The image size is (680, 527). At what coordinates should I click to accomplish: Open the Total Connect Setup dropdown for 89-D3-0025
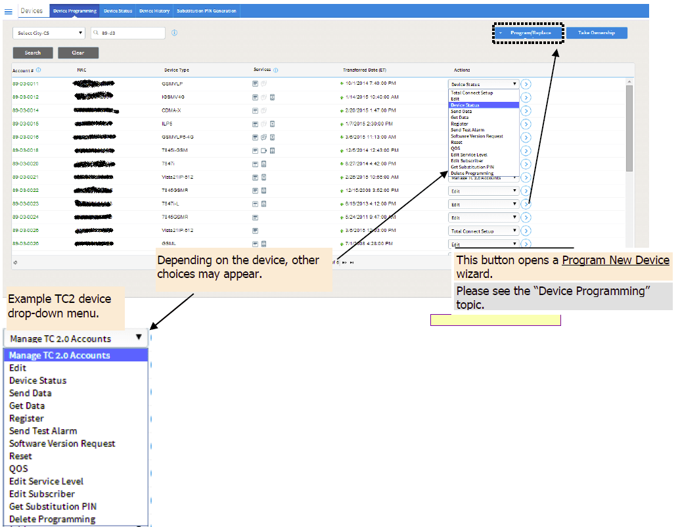pos(484,231)
